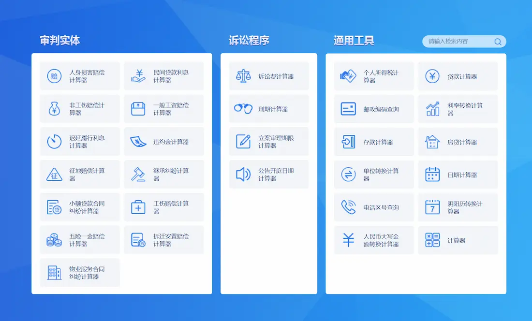The width and height of the screenshot is (532, 321).
Task: Click the handcuffs icon for 刑期计算器
Action: click(243, 109)
